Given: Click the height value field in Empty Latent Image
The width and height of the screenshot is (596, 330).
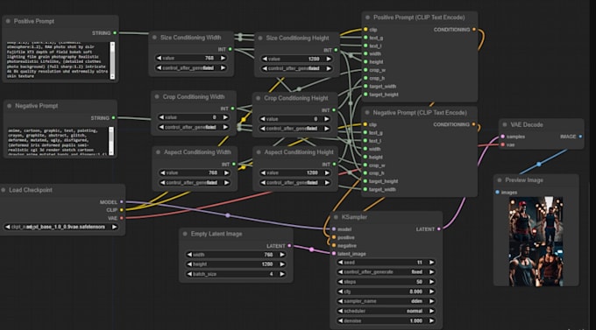Looking at the screenshot, I should [236, 264].
